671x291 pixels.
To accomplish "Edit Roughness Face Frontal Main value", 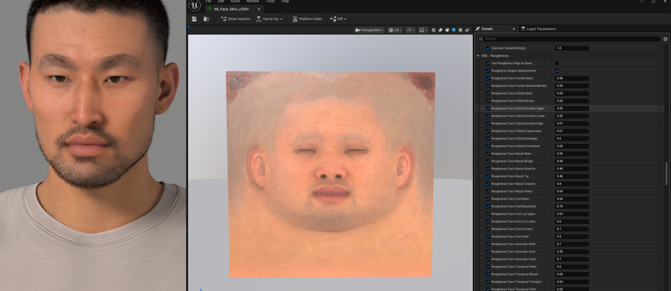I will (572, 78).
